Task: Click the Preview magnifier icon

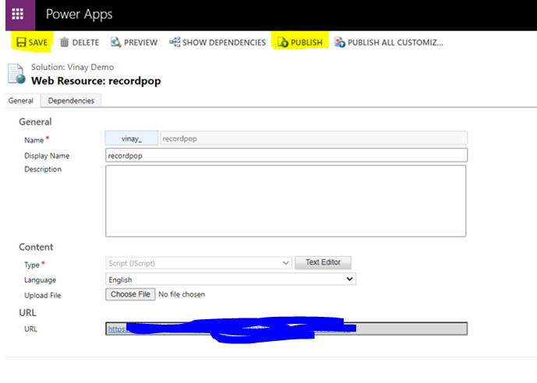Action: 116,42
